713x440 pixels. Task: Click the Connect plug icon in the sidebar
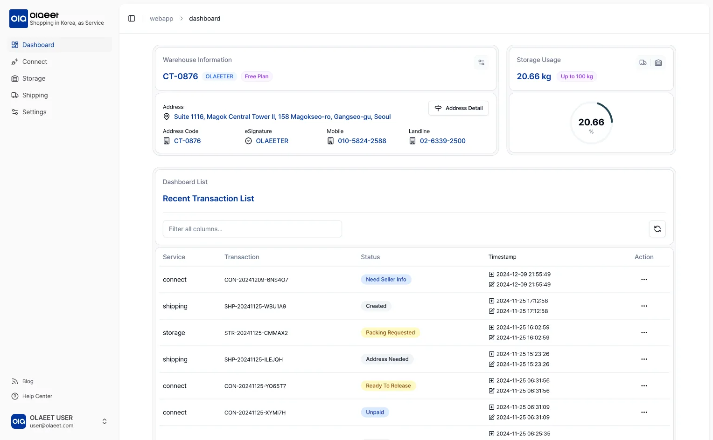pyautogui.click(x=14, y=62)
